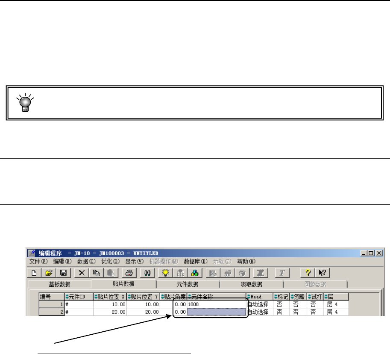Click 贴片位置 X value 10.00 in row 1
Viewport: 390px width, 354px height.
click(x=110, y=304)
